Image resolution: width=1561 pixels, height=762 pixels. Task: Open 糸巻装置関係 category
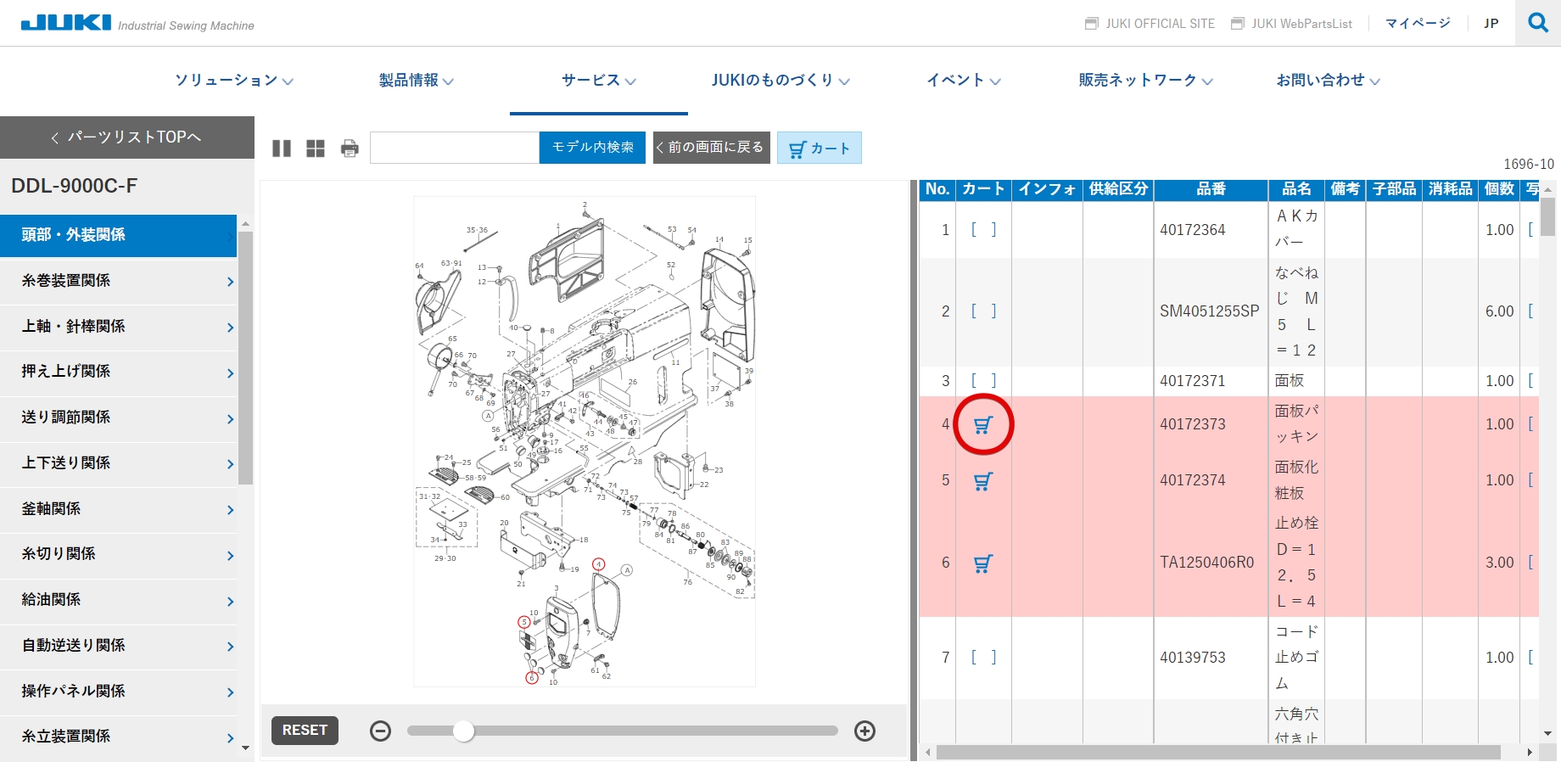pyautogui.click(x=119, y=281)
